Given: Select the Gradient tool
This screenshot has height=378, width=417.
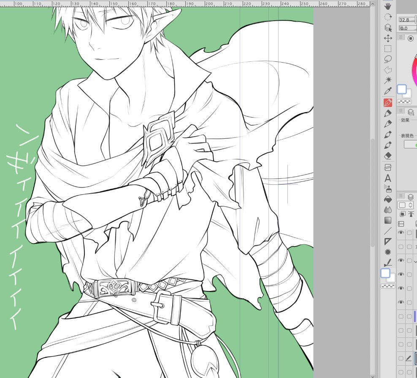Looking at the screenshot, I should point(388,220).
